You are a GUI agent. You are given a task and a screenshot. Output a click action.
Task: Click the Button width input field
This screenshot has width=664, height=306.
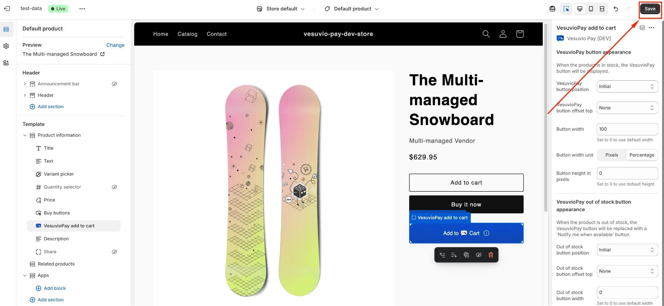click(x=627, y=129)
